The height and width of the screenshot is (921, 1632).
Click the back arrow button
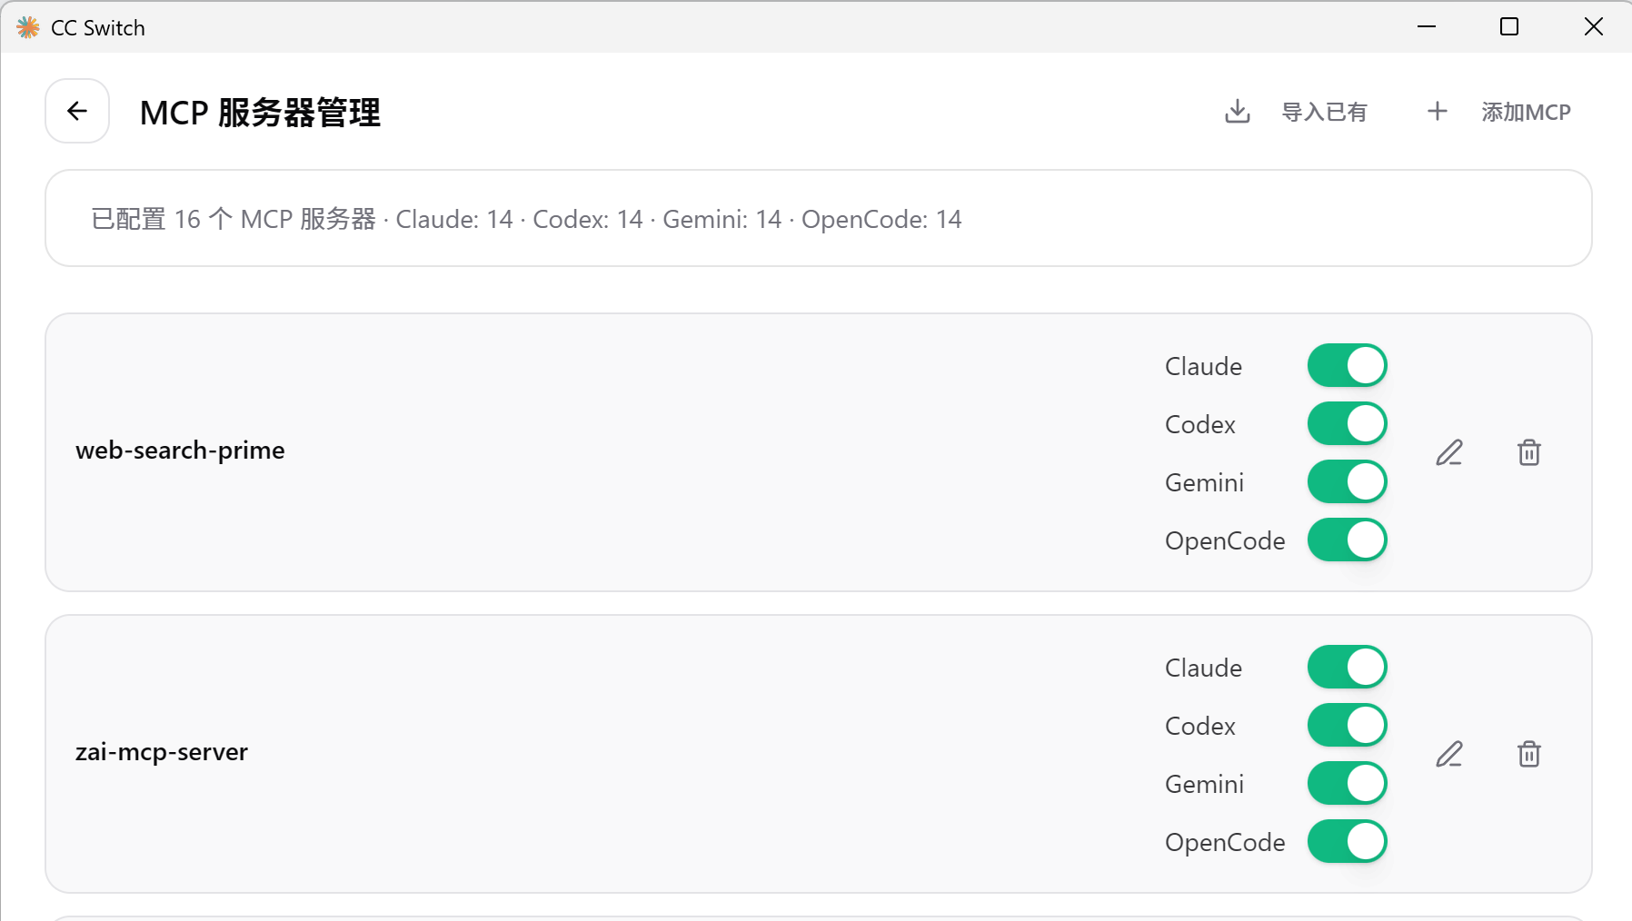click(77, 111)
